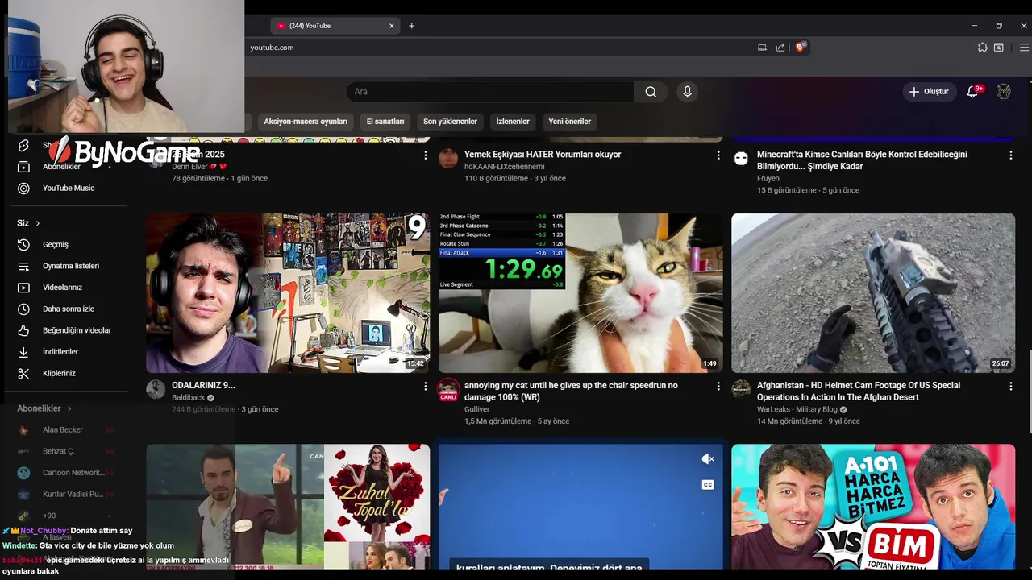Open more options for ODALARINIZ 9 video

click(x=426, y=387)
